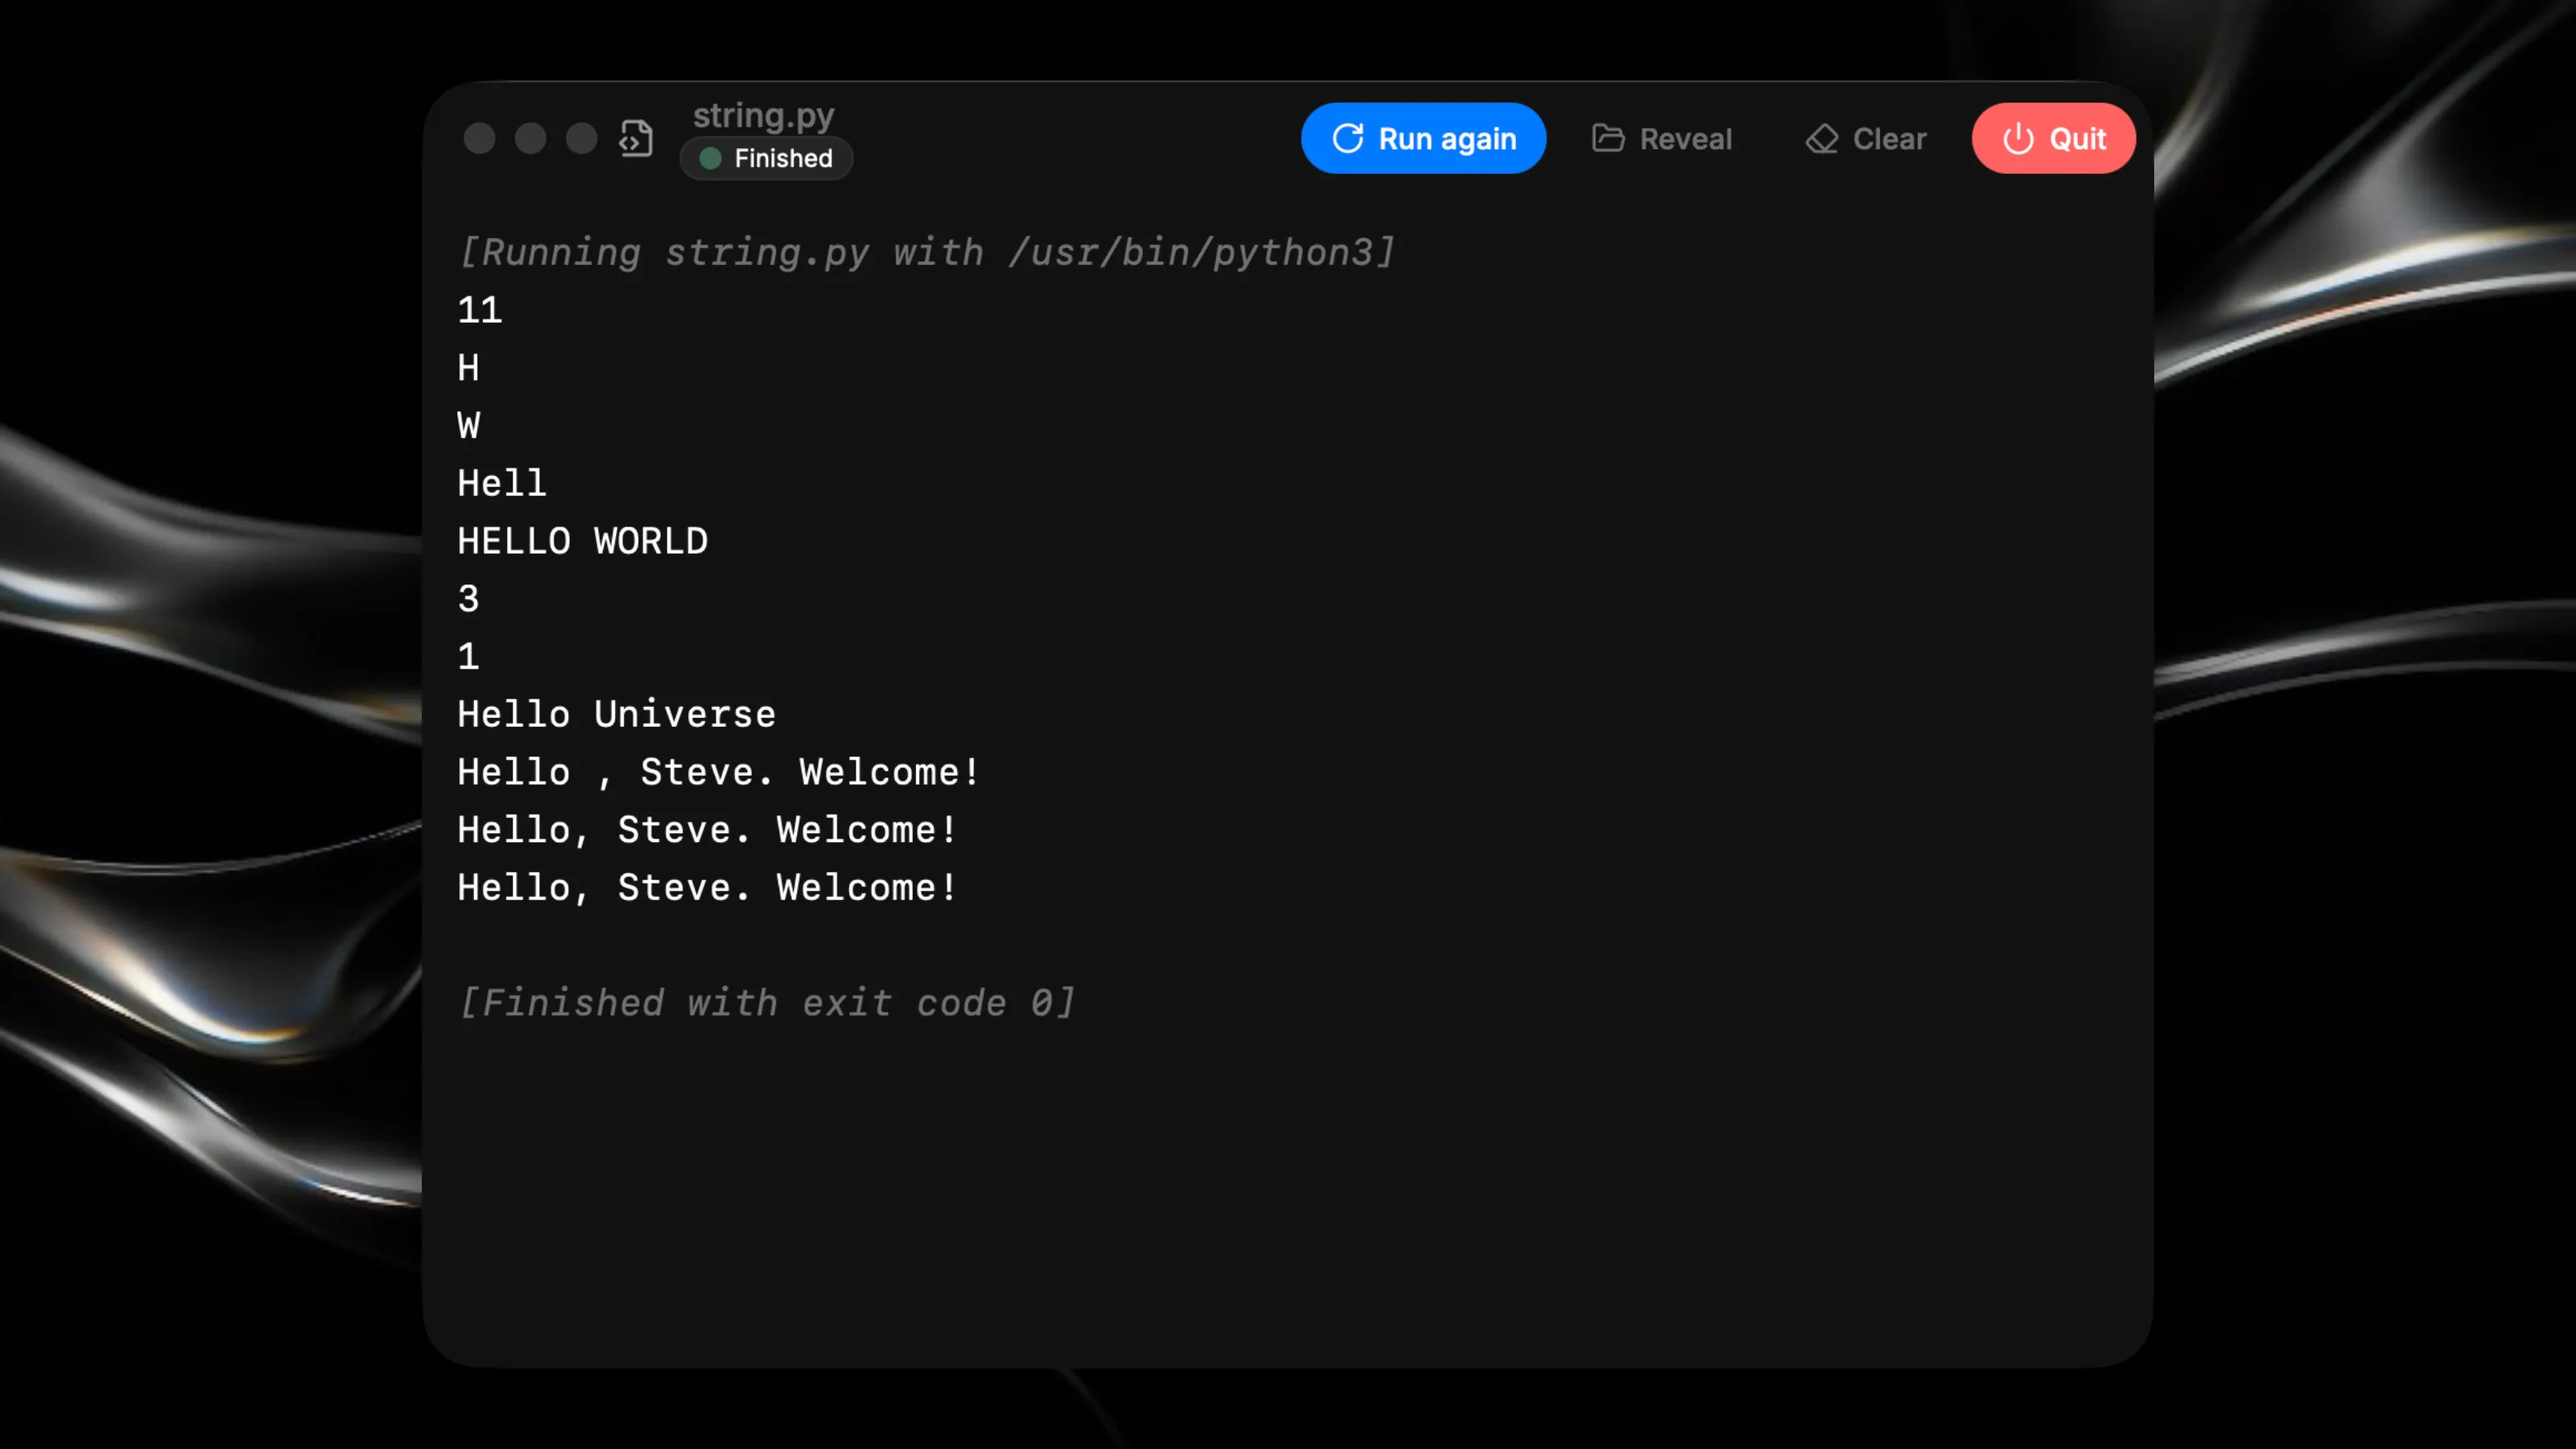Click the Reveal button
This screenshot has width=2576, height=1449.
click(x=1662, y=138)
